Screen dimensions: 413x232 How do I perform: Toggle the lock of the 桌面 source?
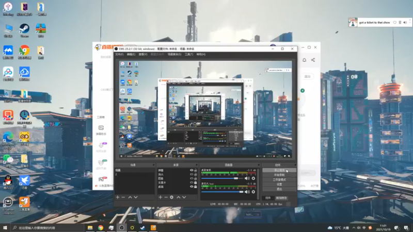coord(196,187)
